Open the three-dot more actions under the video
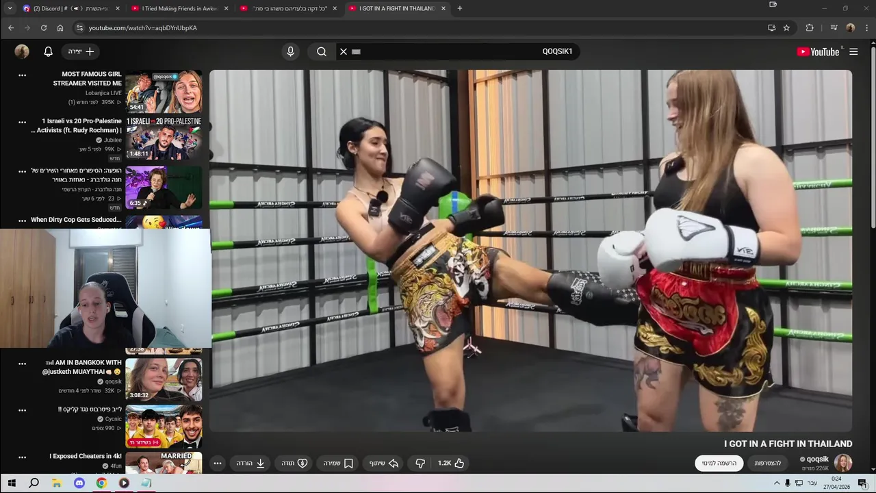Screen dimensions: 876x493 click(x=218, y=463)
